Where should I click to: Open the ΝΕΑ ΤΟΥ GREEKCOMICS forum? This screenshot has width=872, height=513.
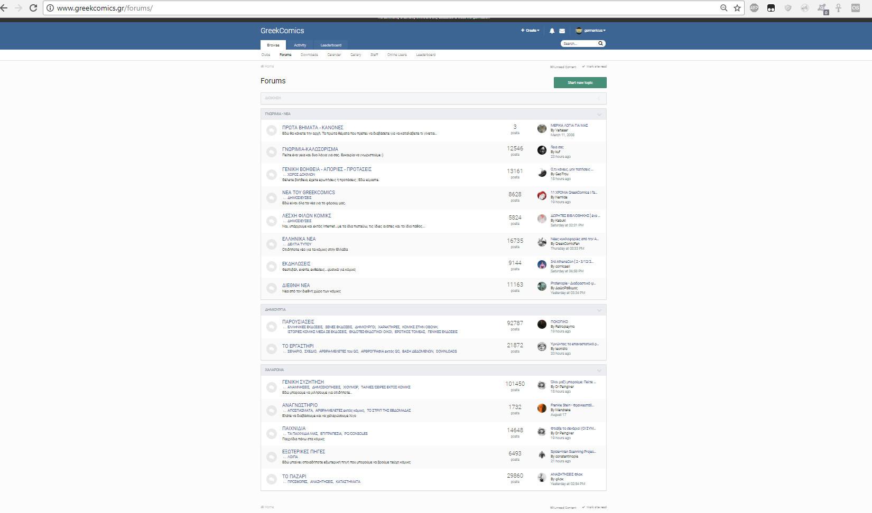pyautogui.click(x=309, y=193)
